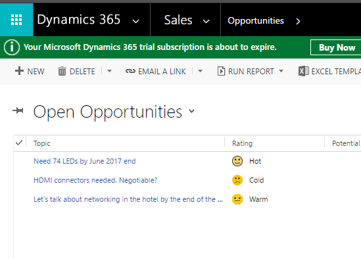Click the trash can icon for DELETE
361x259 pixels.
click(62, 71)
